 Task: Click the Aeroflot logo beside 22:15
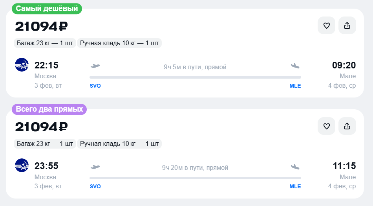pos(22,65)
